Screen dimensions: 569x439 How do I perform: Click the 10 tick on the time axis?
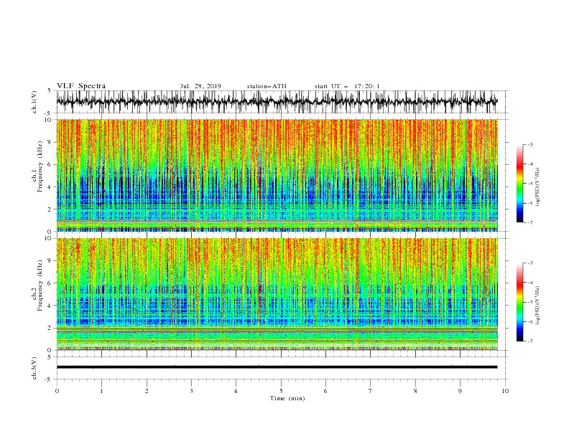[505, 391]
